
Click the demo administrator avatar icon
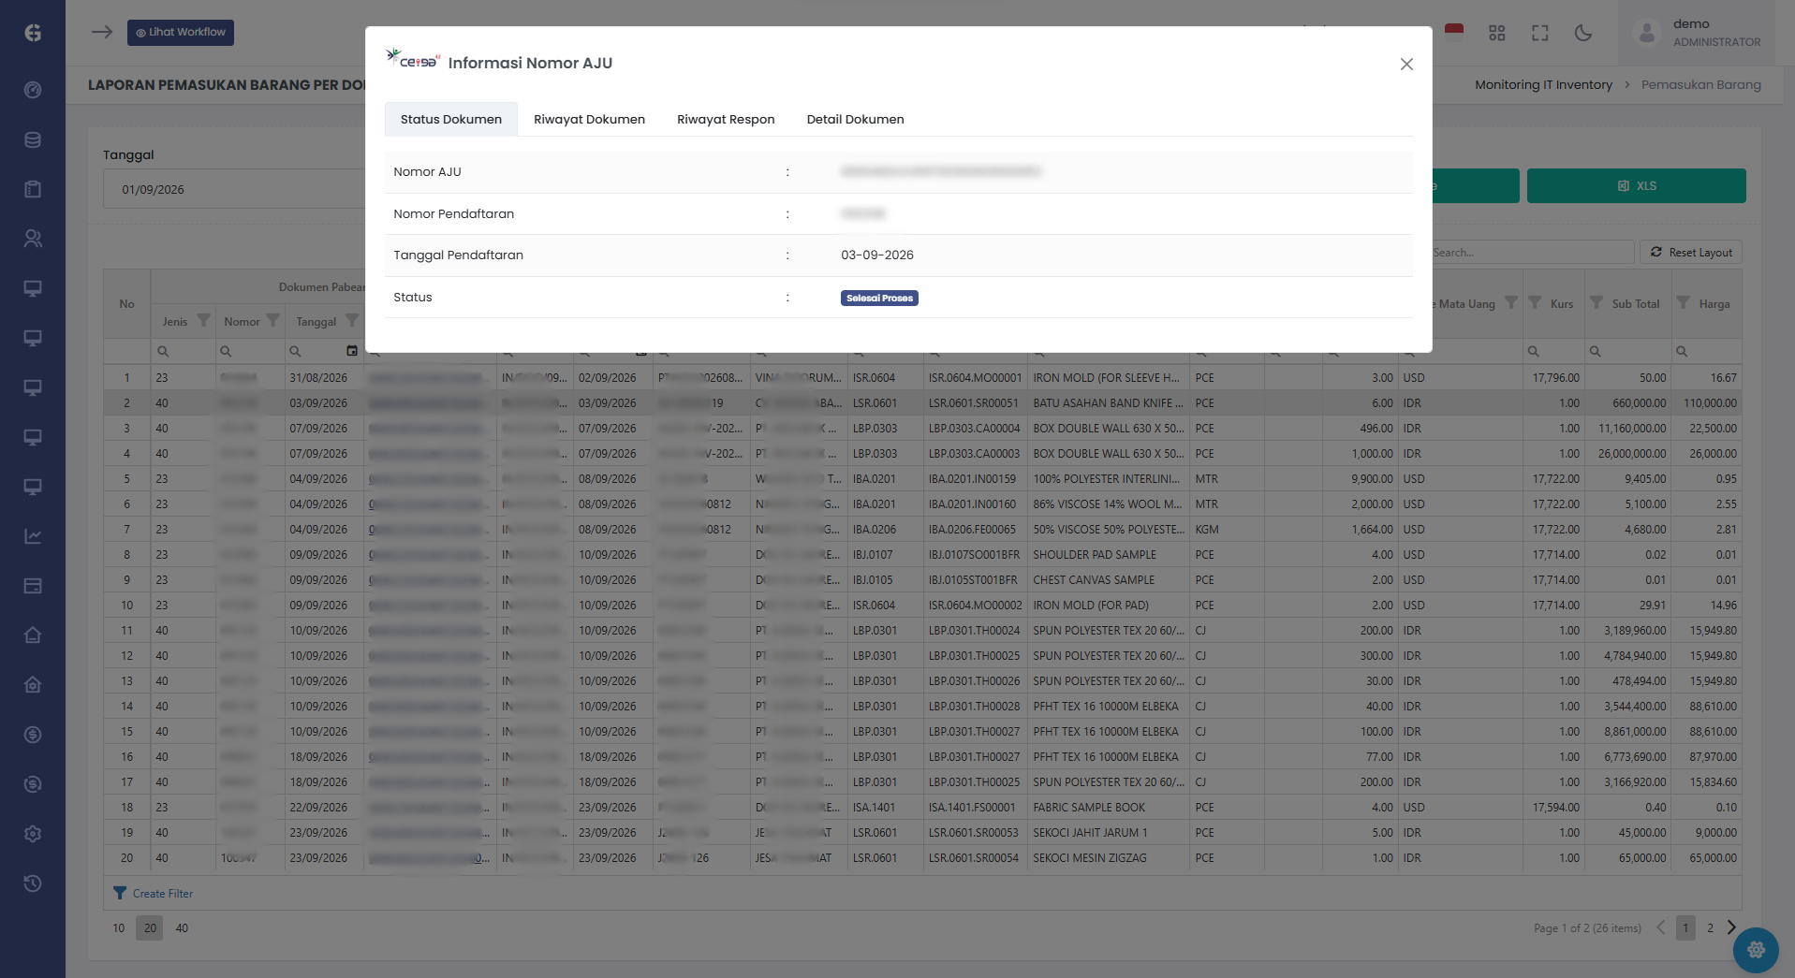coord(1647,33)
